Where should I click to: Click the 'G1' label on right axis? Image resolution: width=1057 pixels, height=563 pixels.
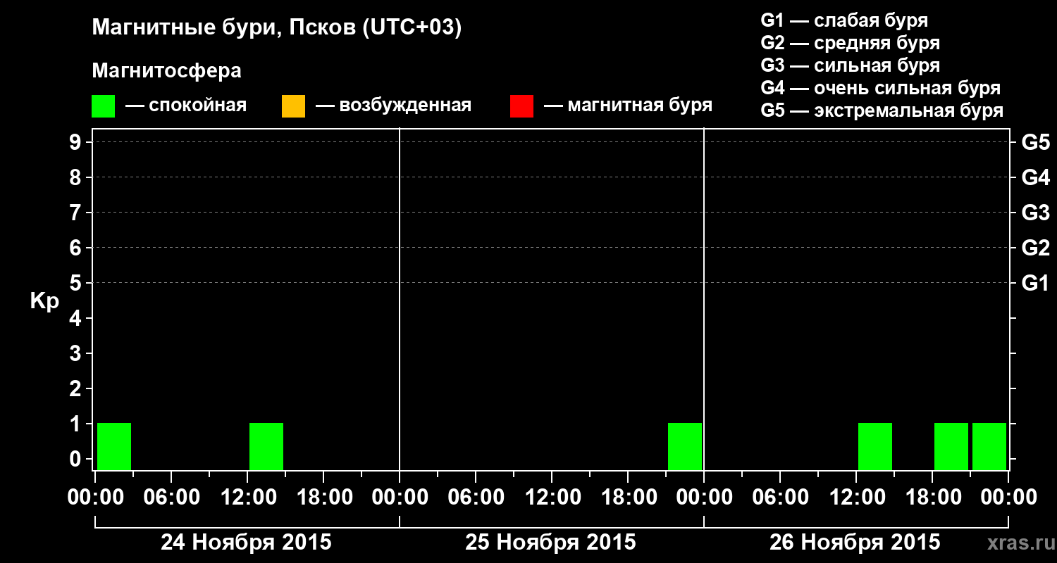pos(1035,283)
